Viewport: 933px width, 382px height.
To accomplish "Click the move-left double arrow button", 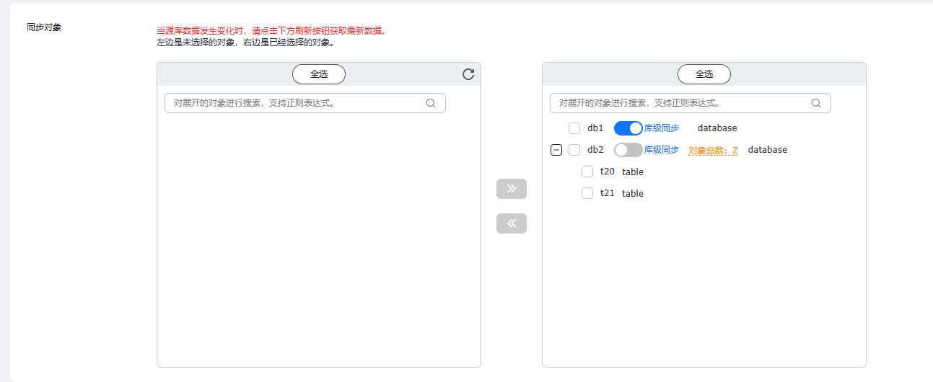I will coord(512,223).
